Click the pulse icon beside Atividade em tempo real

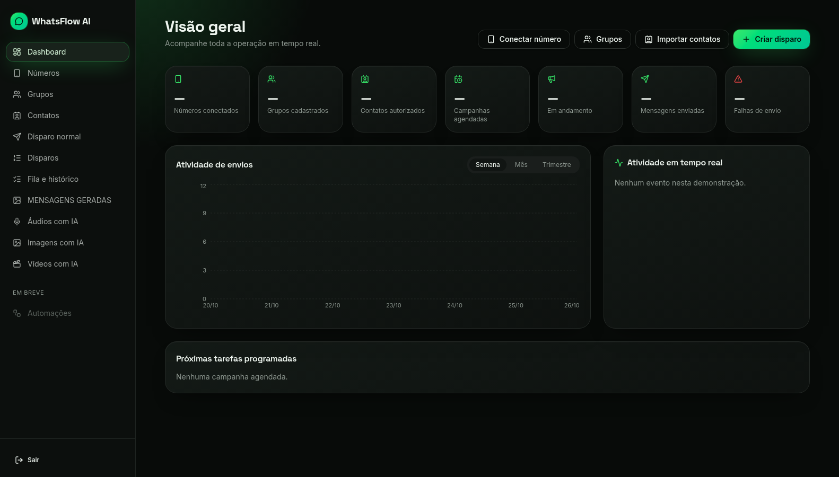pos(619,163)
